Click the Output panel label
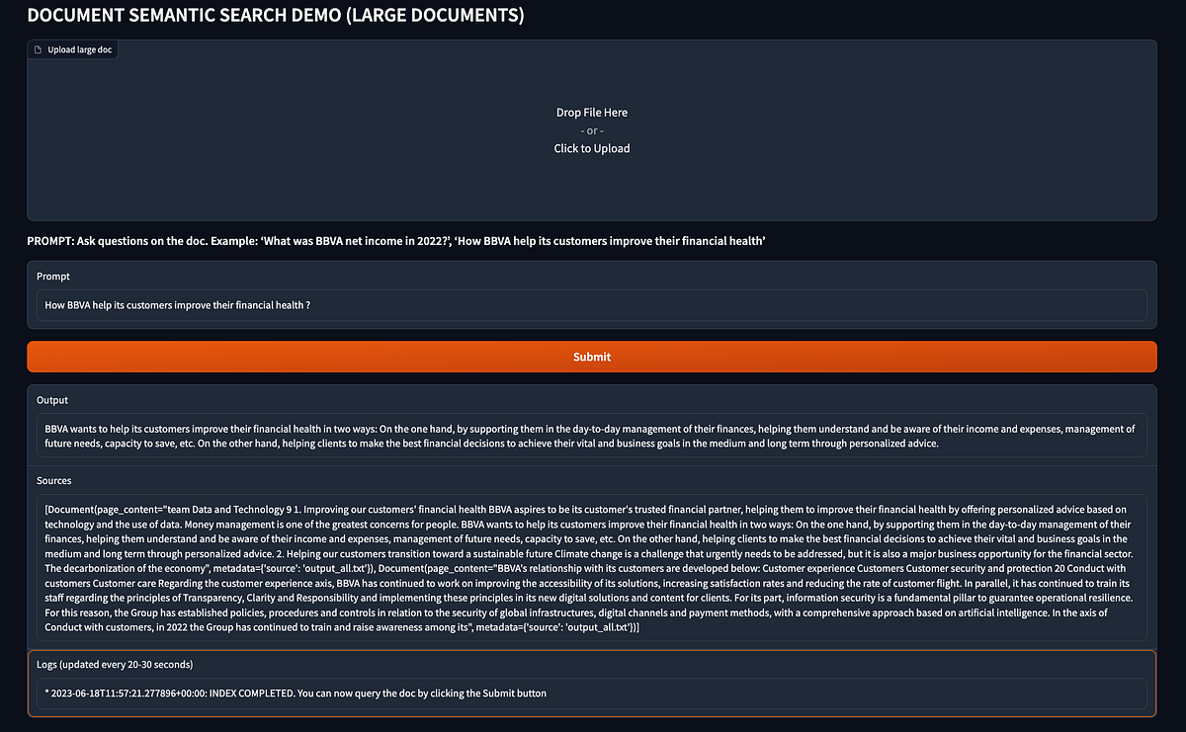This screenshot has width=1186, height=732. (53, 400)
